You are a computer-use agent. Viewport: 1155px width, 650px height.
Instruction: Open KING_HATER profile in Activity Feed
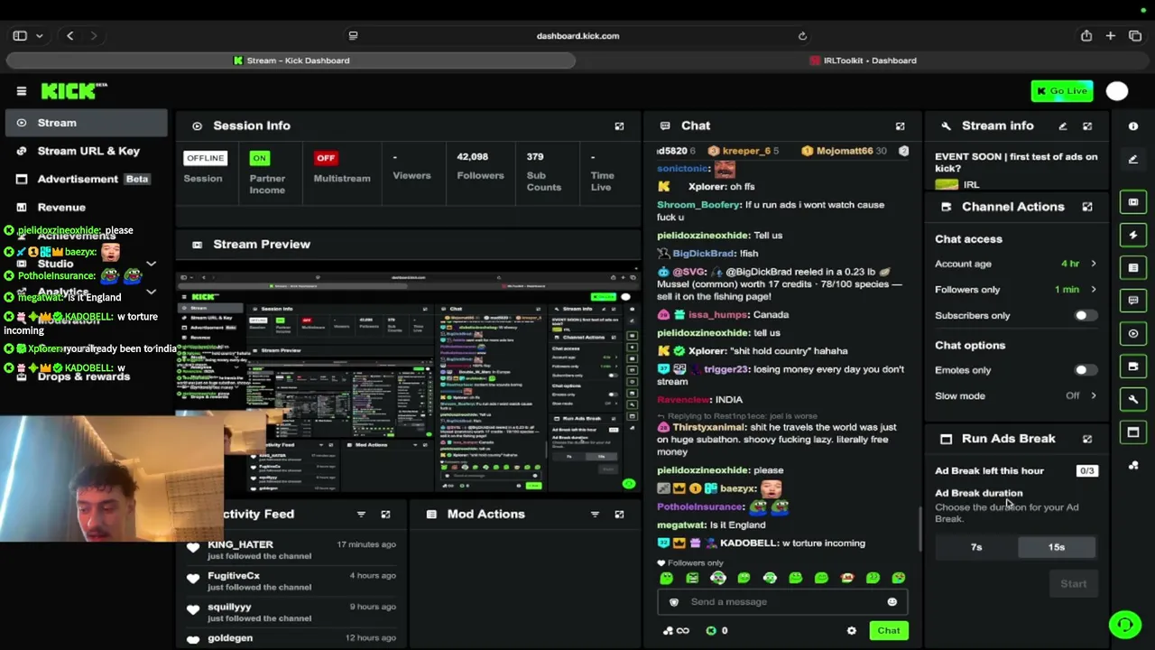pyautogui.click(x=240, y=544)
